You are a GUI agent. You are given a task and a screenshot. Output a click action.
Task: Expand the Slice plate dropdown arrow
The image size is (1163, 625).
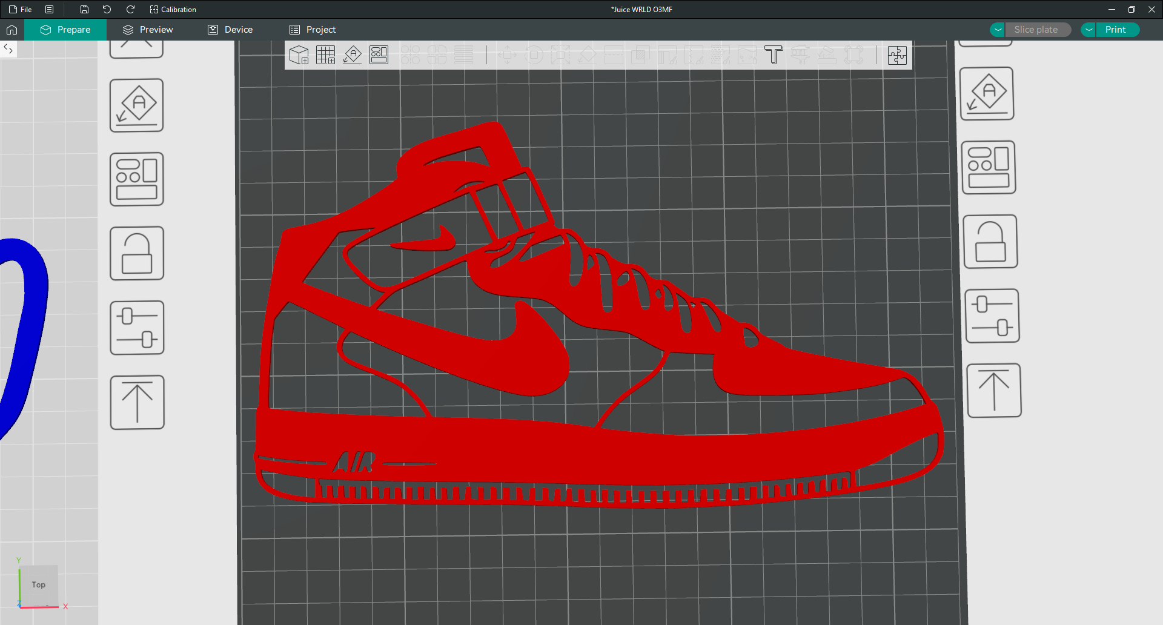[998, 30]
